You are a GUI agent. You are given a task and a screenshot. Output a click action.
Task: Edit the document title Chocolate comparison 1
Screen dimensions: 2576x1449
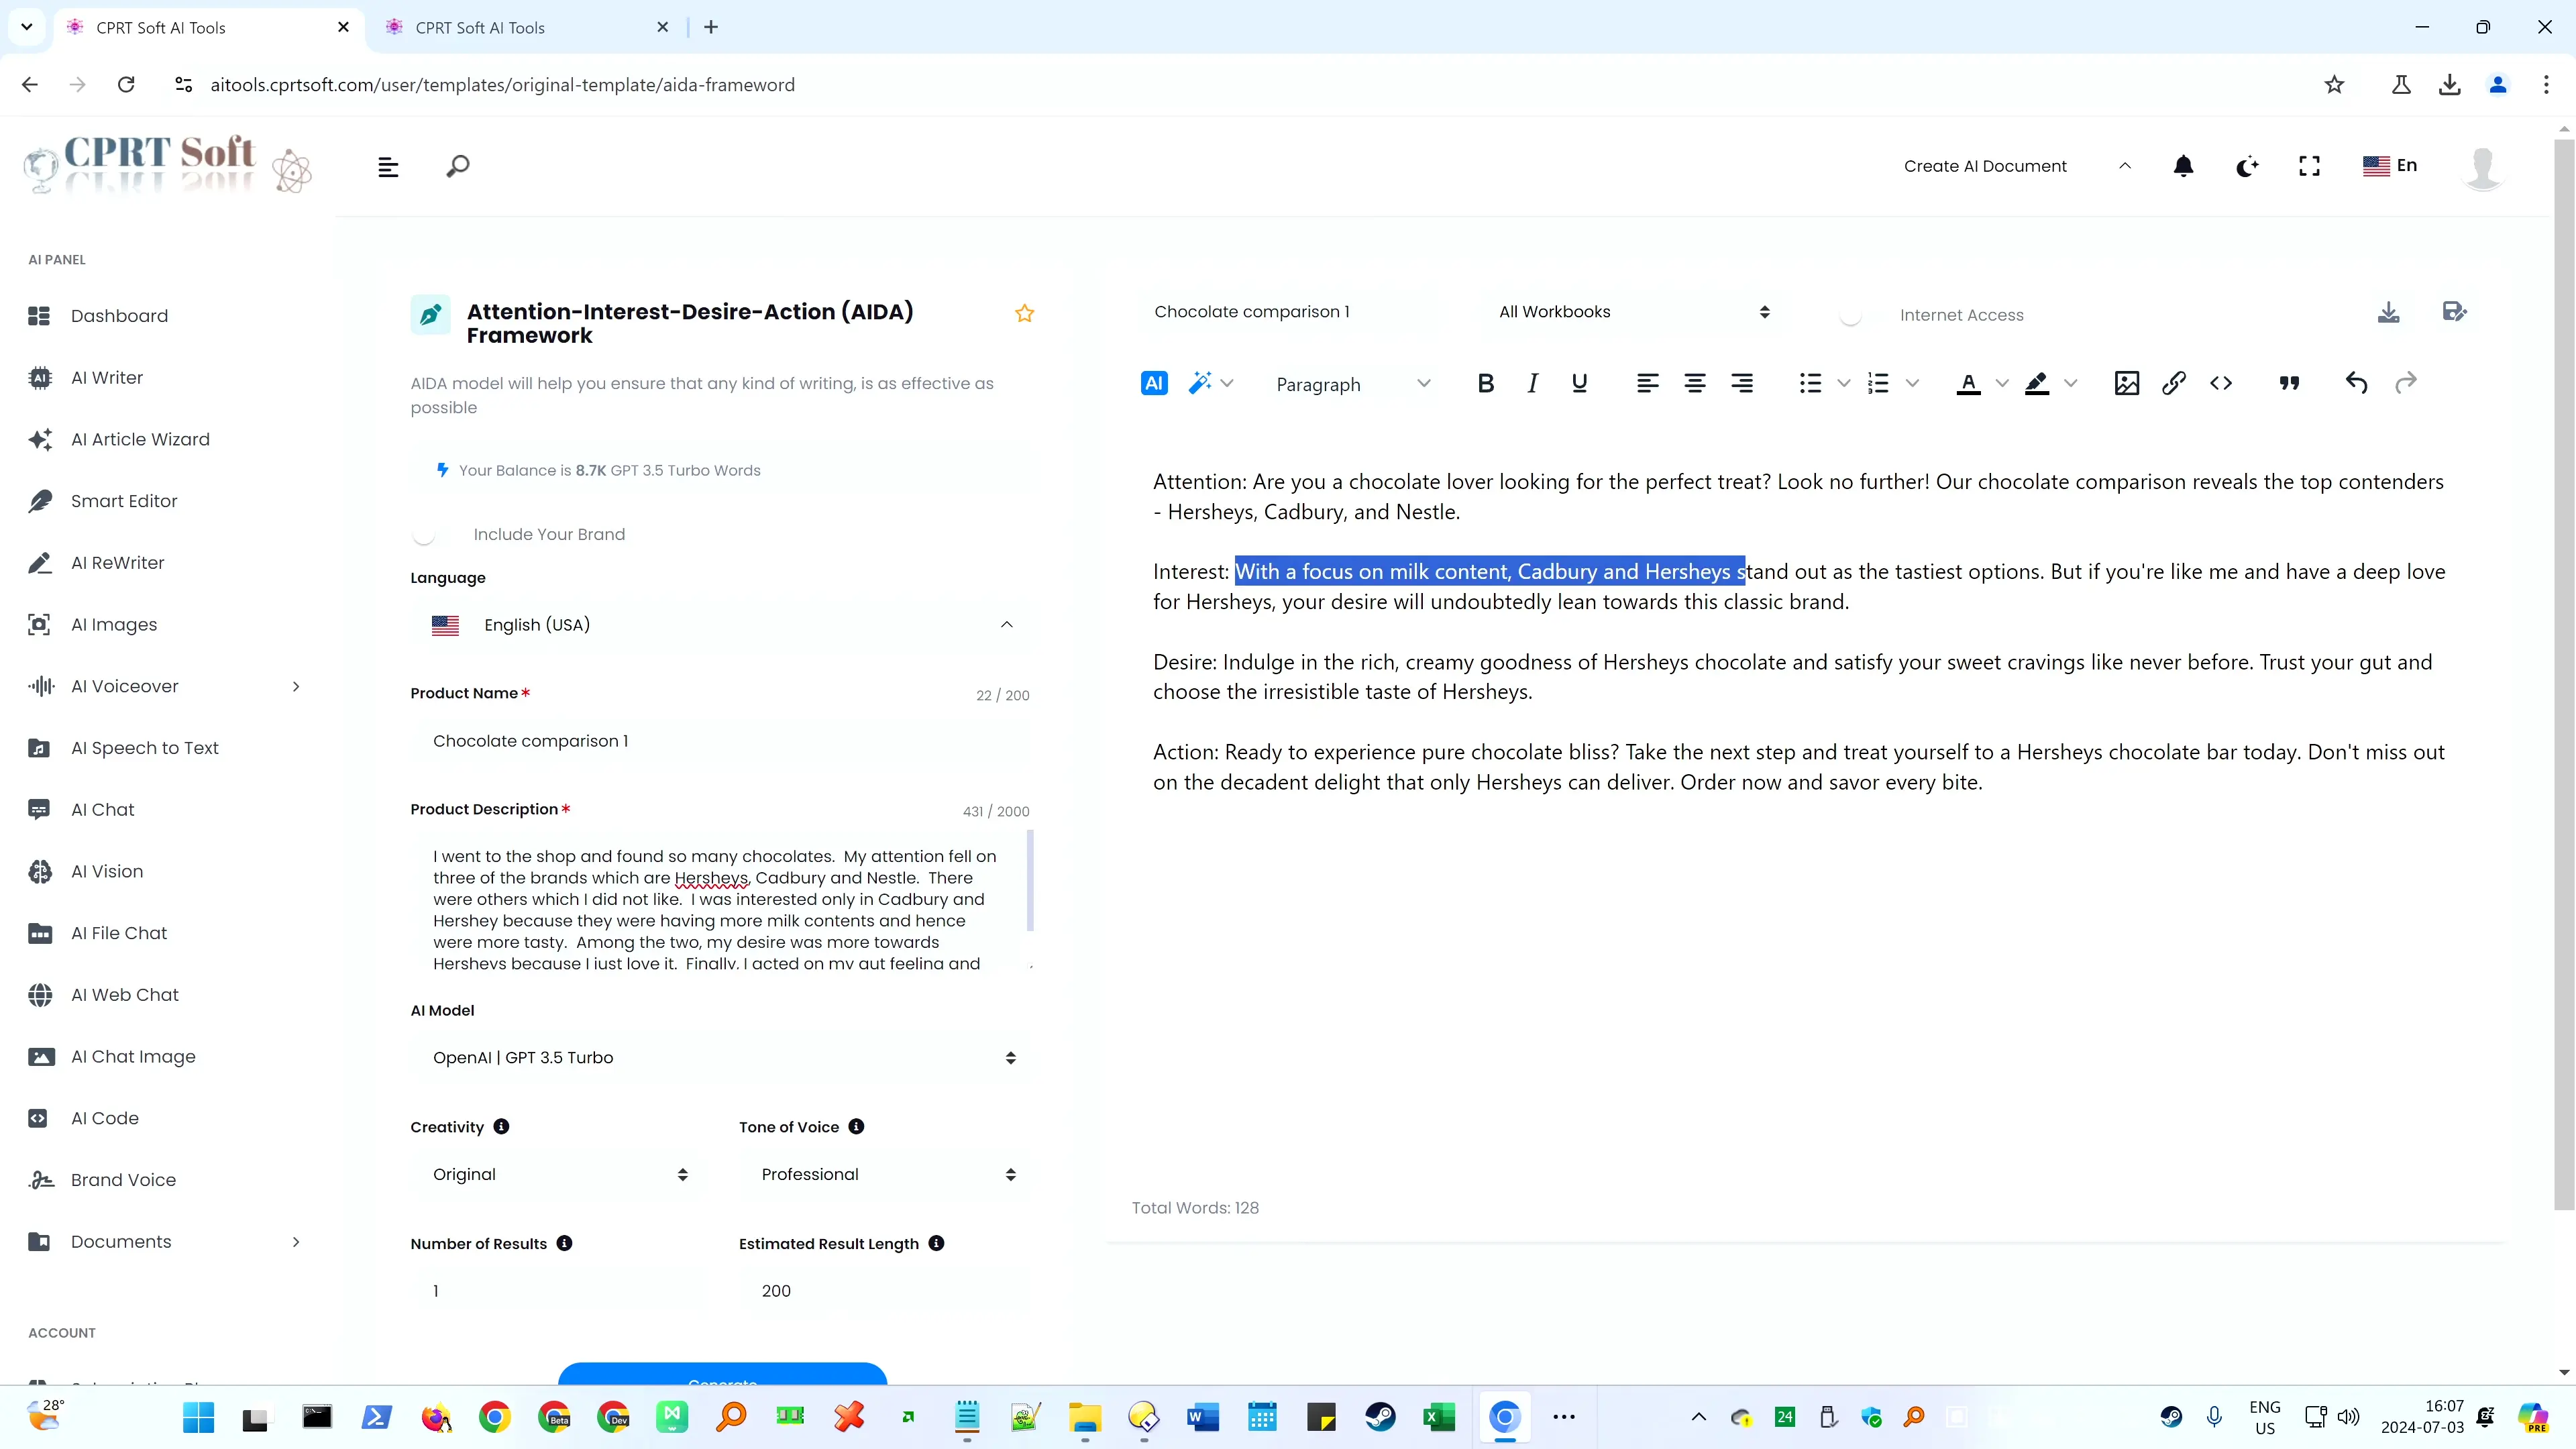1300,312
